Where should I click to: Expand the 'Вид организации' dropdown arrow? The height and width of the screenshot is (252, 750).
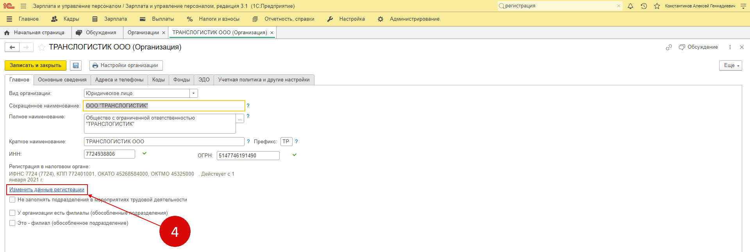pyautogui.click(x=194, y=93)
